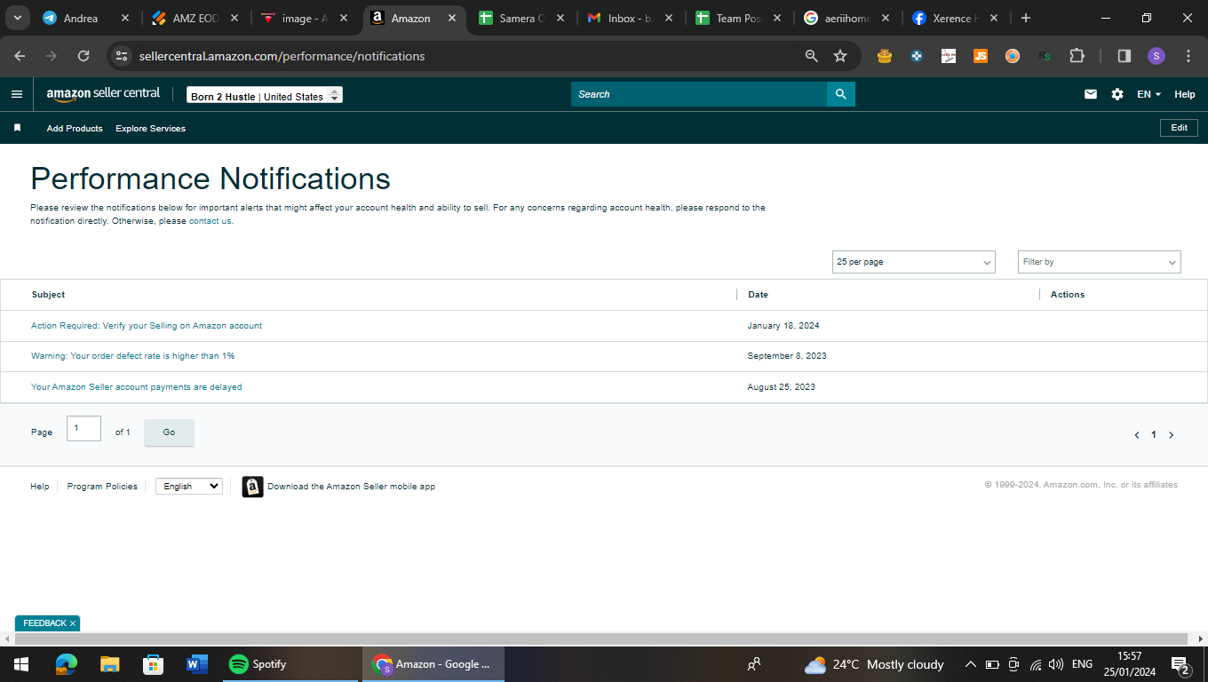Click the orange ring extension icon
Screen dimensions: 1208x682
[1013, 56]
